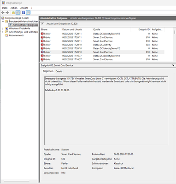Screen dimensions: 176x184
Task: Select the Datev.CC.Activity event 503 row
Action: click(102, 45)
